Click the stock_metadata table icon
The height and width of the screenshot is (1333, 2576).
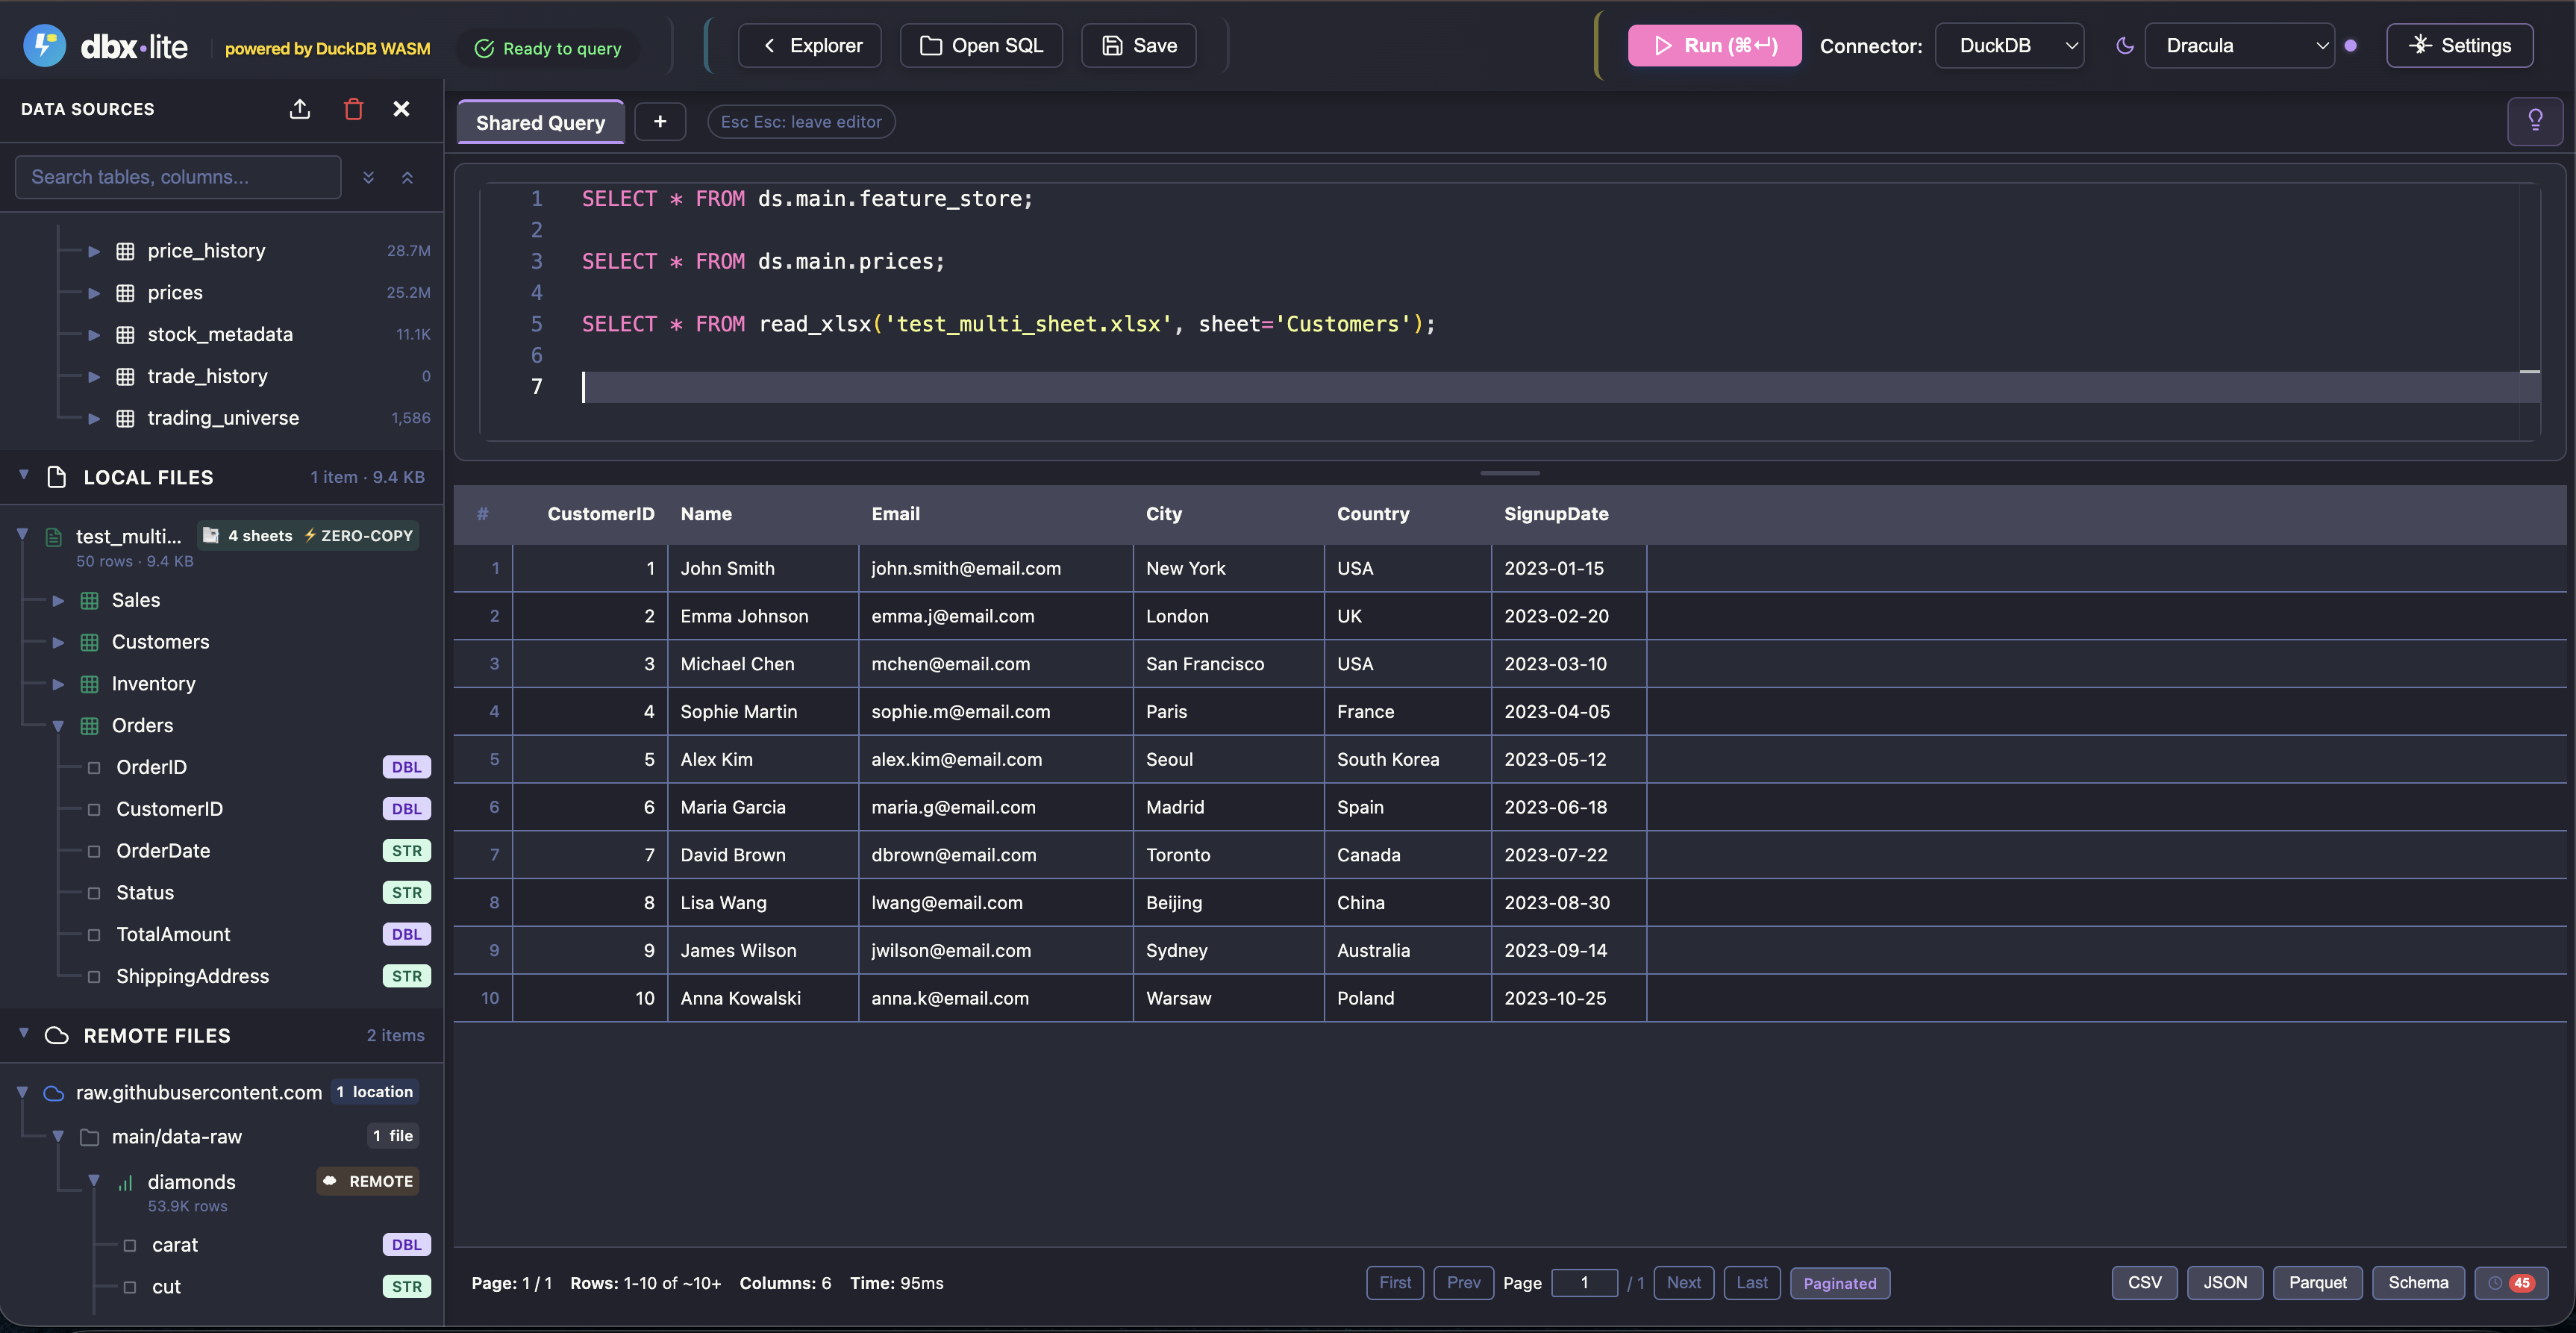tap(125, 335)
